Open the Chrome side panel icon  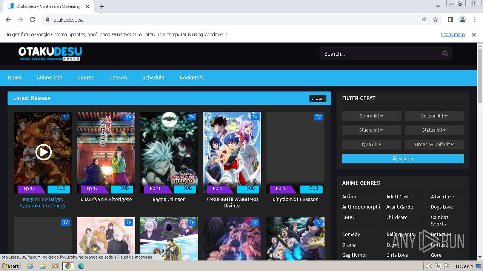450,20
